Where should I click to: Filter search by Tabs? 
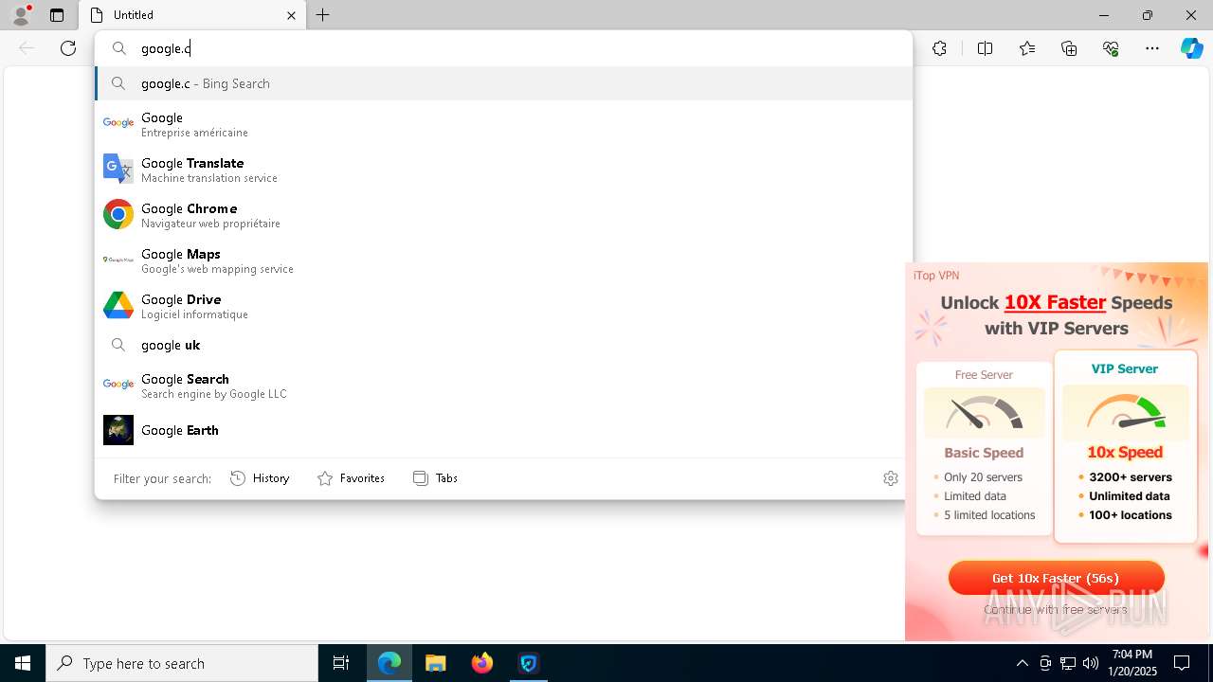435,478
